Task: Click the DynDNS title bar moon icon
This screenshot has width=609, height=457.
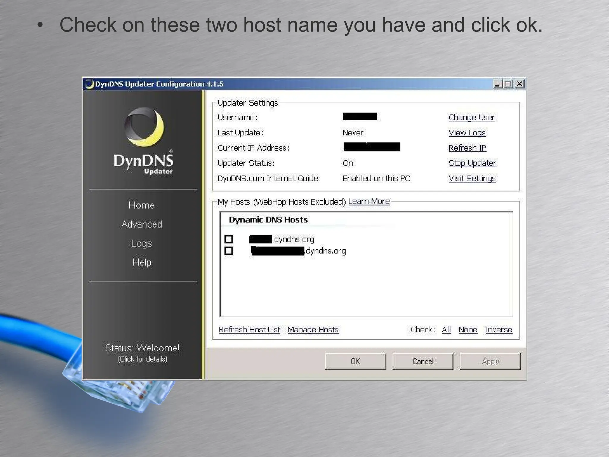Action: pos(89,84)
